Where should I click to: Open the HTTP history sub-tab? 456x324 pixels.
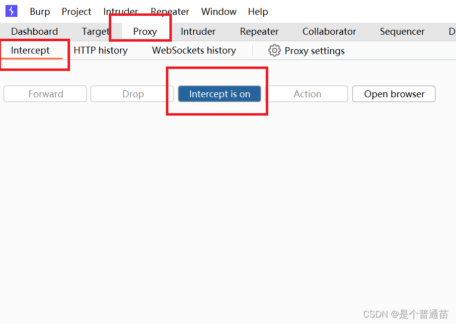(x=101, y=50)
